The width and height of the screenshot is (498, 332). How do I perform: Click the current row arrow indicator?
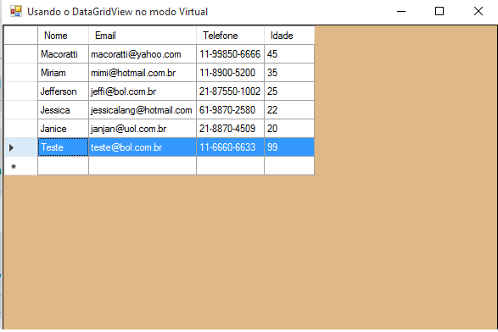11,147
